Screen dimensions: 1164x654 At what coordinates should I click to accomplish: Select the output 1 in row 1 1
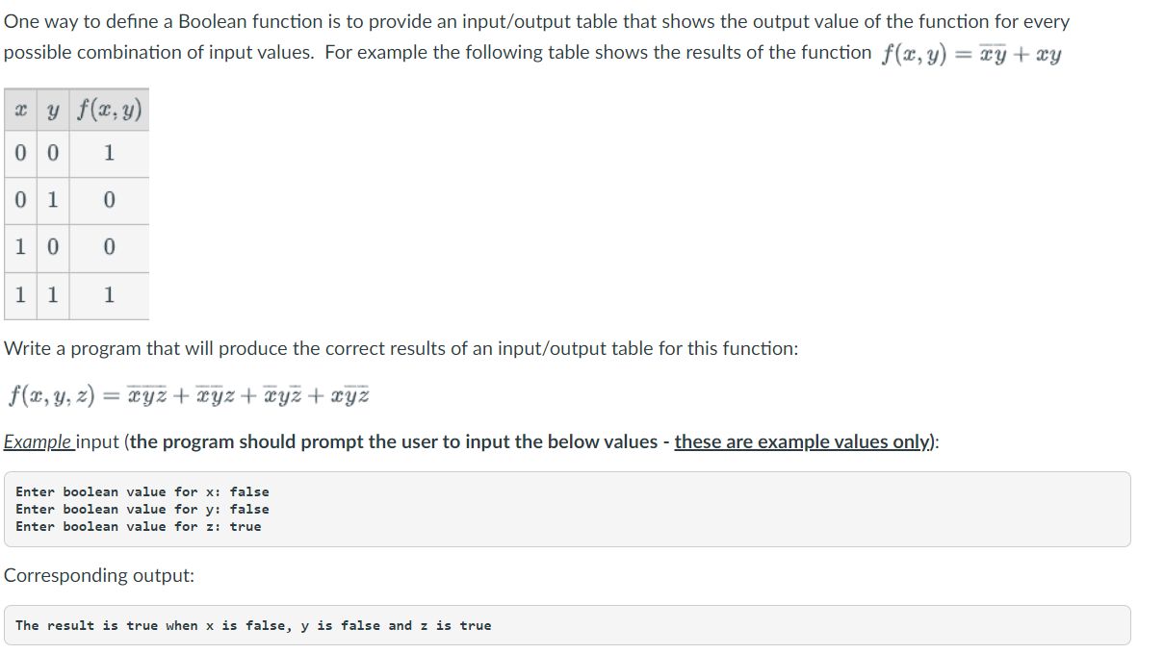coord(108,295)
